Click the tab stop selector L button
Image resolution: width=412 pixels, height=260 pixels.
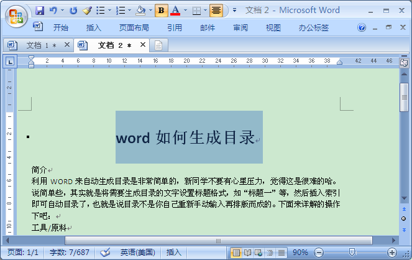click(x=10, y=62)
